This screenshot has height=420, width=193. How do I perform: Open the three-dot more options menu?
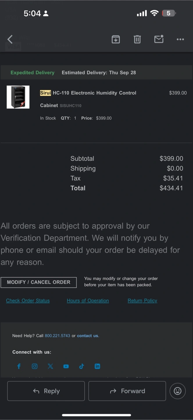(180, 39)
